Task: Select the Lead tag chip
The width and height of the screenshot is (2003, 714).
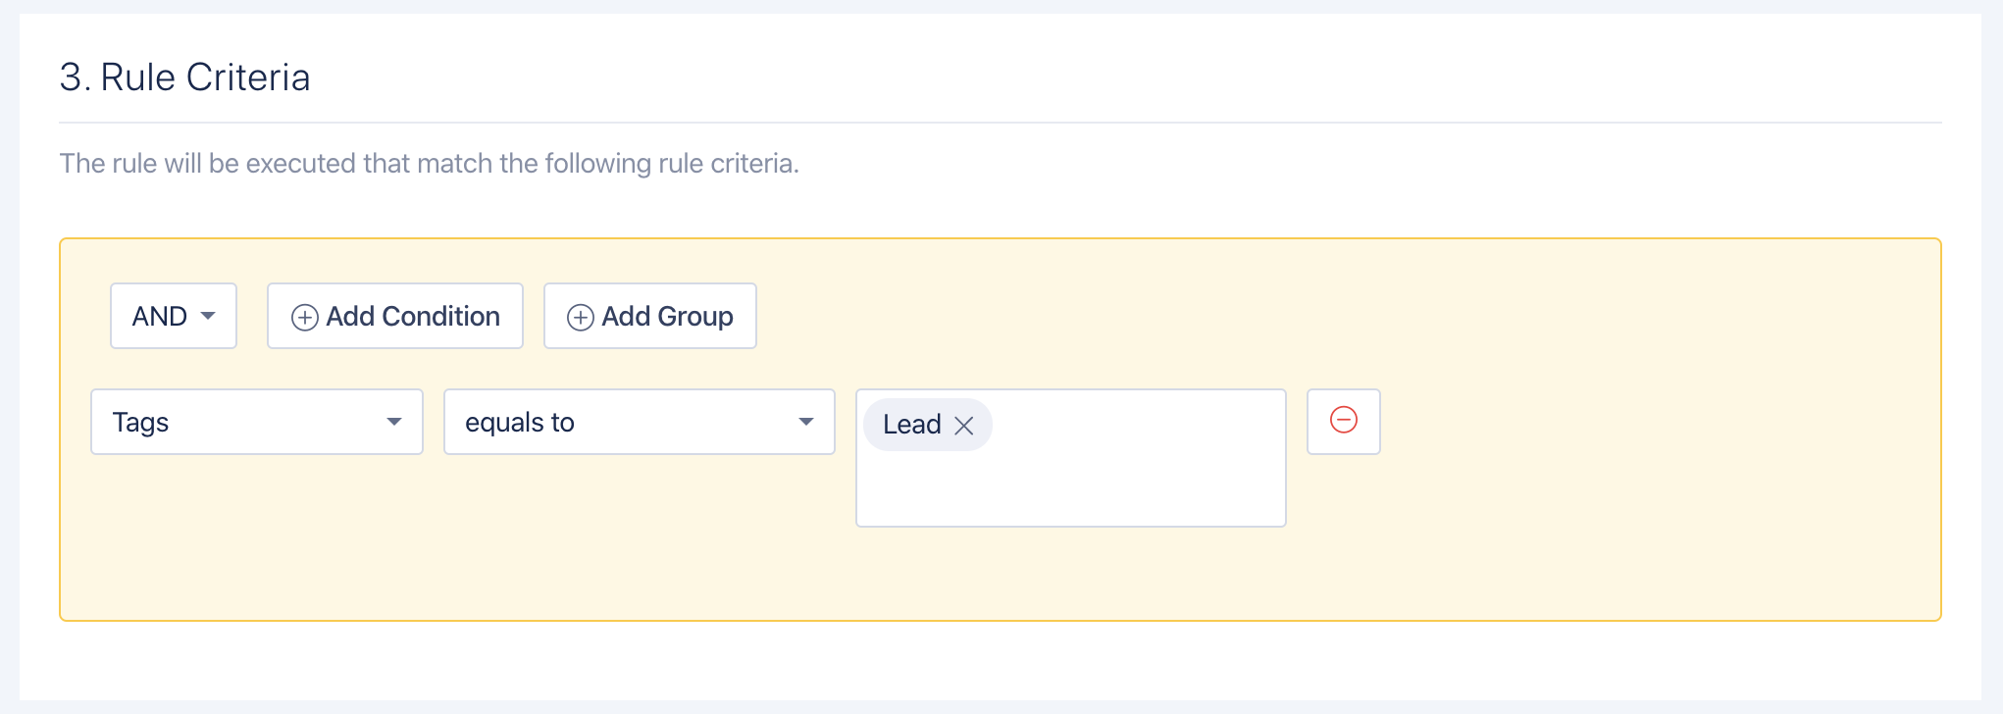Action: pyautogui.click(x=912, y=425)
